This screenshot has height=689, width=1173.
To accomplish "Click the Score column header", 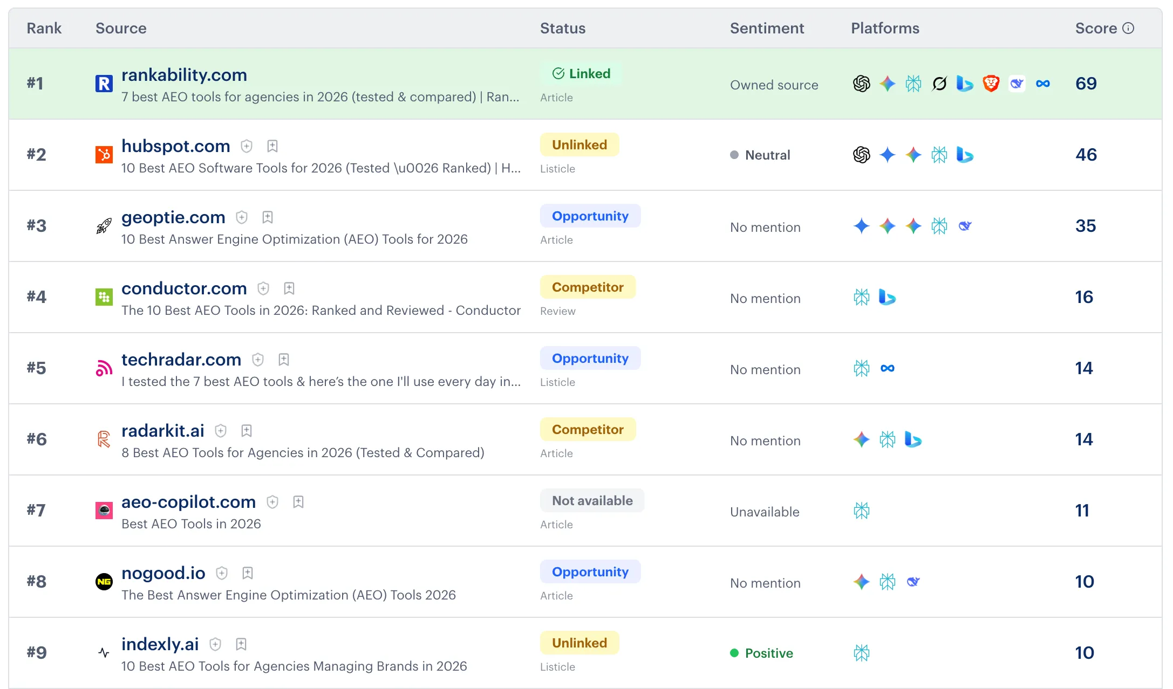I will (x=1096, y=28).
